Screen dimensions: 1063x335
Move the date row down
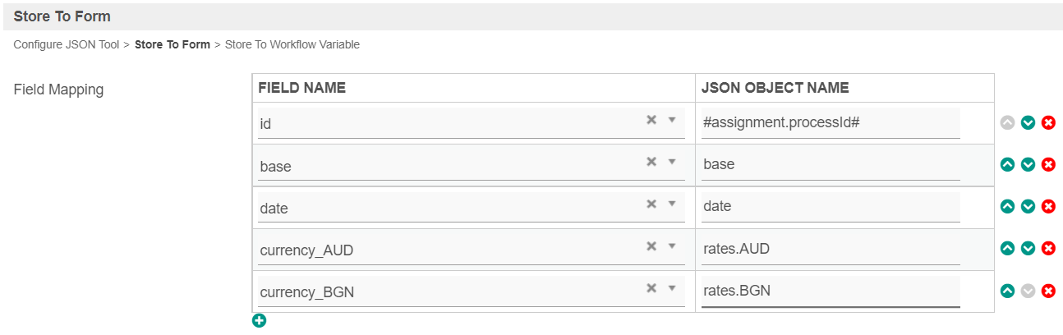(x=1028, y=206)
